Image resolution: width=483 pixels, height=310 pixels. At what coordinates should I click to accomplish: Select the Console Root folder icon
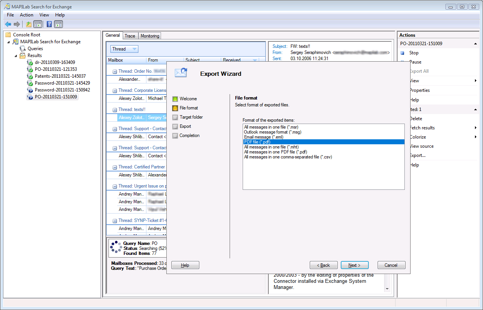pos(8,35)
